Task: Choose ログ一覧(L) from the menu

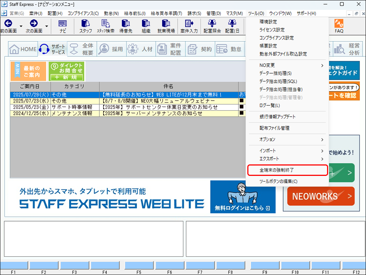Action: coord(287,106)
